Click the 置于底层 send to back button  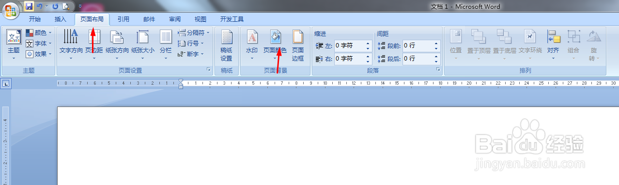(505, 45)
